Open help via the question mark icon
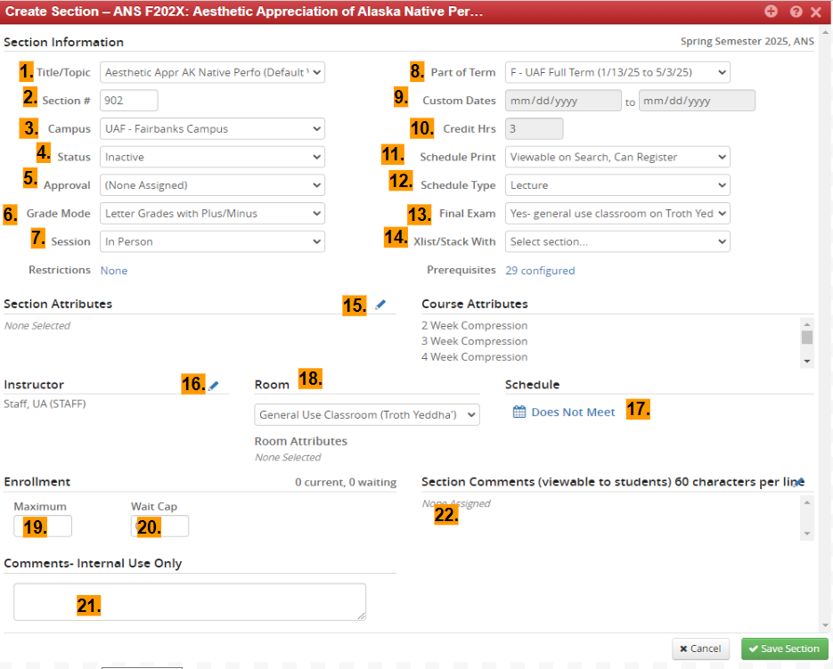The height and width of the screenshot is (669, 833). (x=796, y=12)
